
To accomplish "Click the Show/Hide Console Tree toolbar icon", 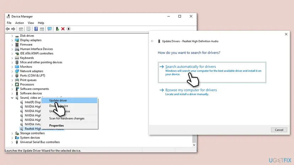I will [21, 29].
